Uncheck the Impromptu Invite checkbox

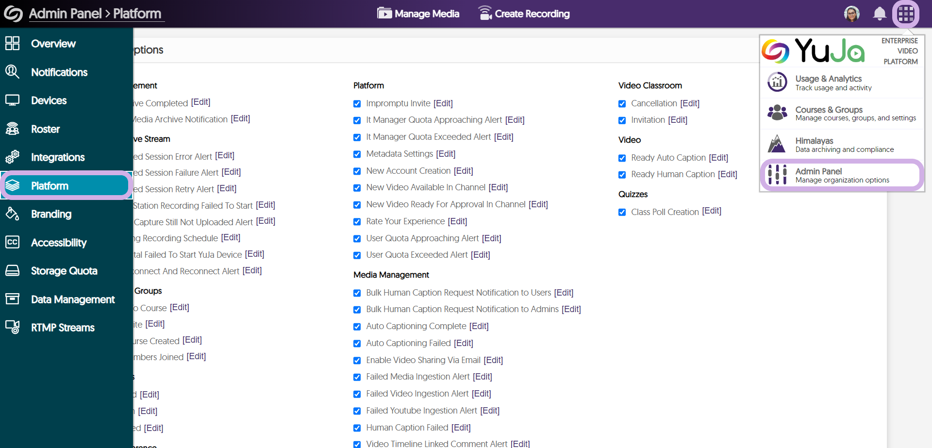click(x=357, y=104)
